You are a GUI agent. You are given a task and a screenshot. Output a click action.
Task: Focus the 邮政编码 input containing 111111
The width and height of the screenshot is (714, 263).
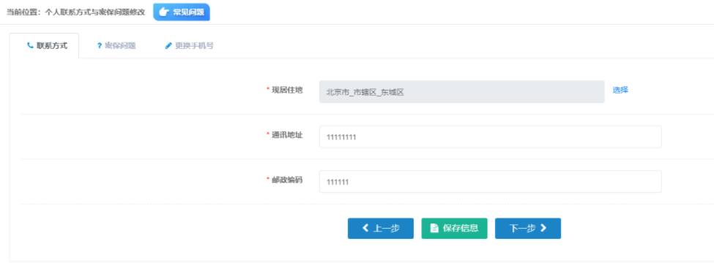tap(491, 182)
